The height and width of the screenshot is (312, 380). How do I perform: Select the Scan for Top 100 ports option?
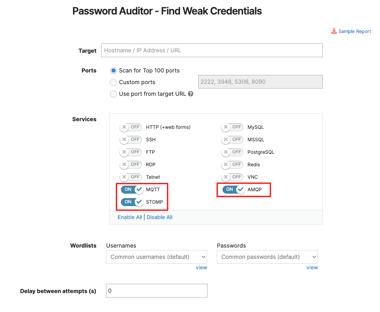[113, 70]
